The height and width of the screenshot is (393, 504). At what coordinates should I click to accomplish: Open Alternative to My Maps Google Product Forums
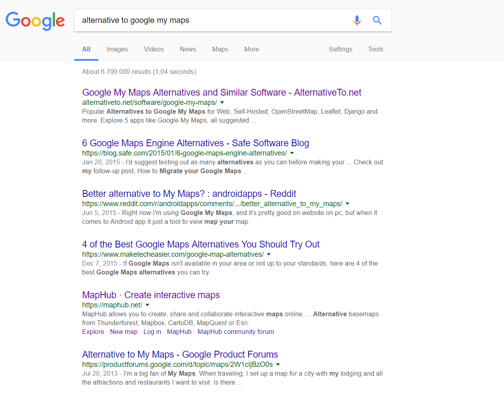pos(180,354)
